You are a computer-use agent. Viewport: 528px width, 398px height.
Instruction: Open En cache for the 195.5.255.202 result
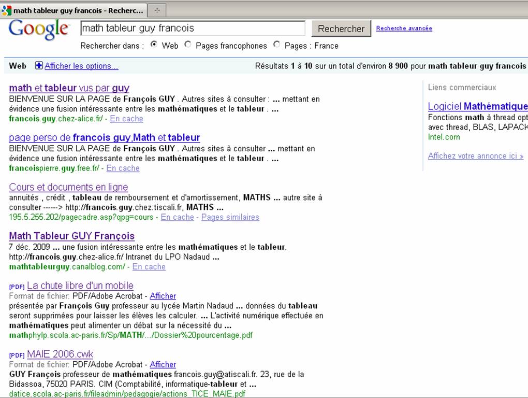178,217
